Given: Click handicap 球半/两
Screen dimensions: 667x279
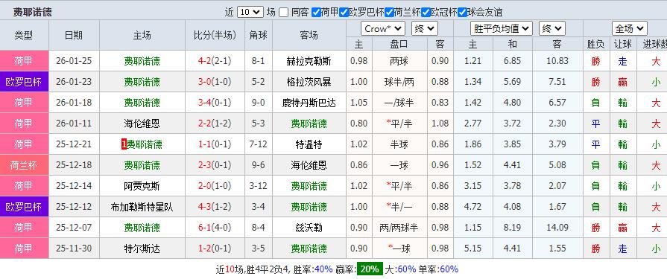Looking at the screenshot, I should [399, 82].
